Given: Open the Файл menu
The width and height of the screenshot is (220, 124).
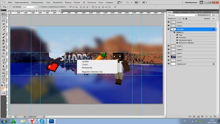Looking at the screenshot, I should 10,2.
